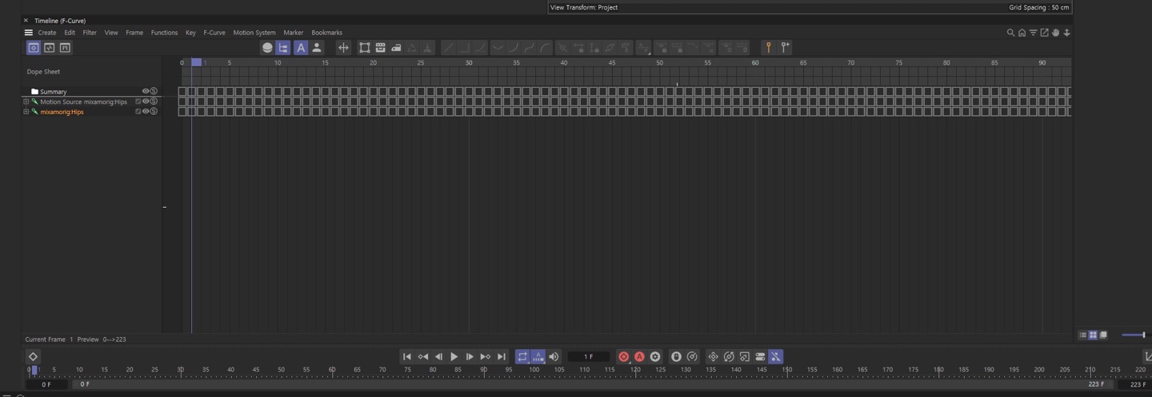The width and height of the screenshot is (1152, 397).
Task: Click the home icon in Timeline header
Action: [1022, 33]
